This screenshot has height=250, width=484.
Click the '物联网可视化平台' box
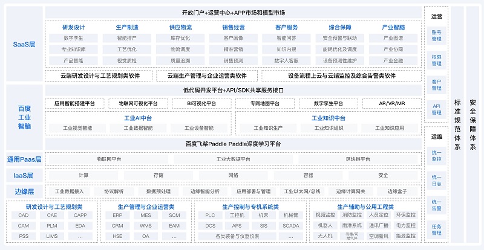[138, 104]
